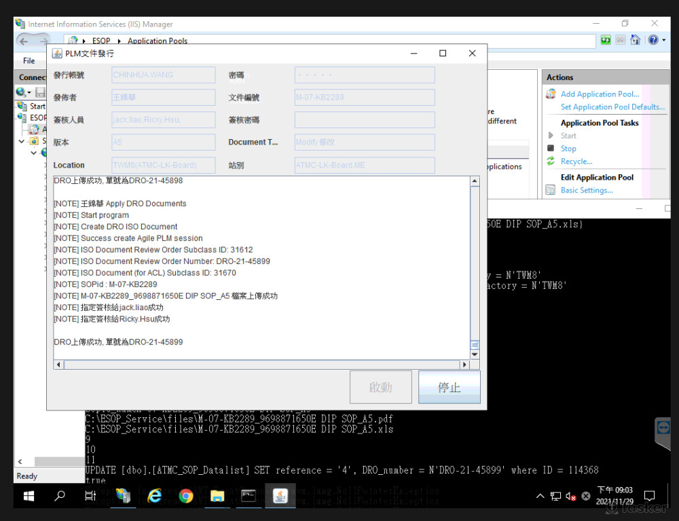Viewport: 679px width, 521px height.
Task: Show hidden system tray icons
Action: (x=541, y=496)
